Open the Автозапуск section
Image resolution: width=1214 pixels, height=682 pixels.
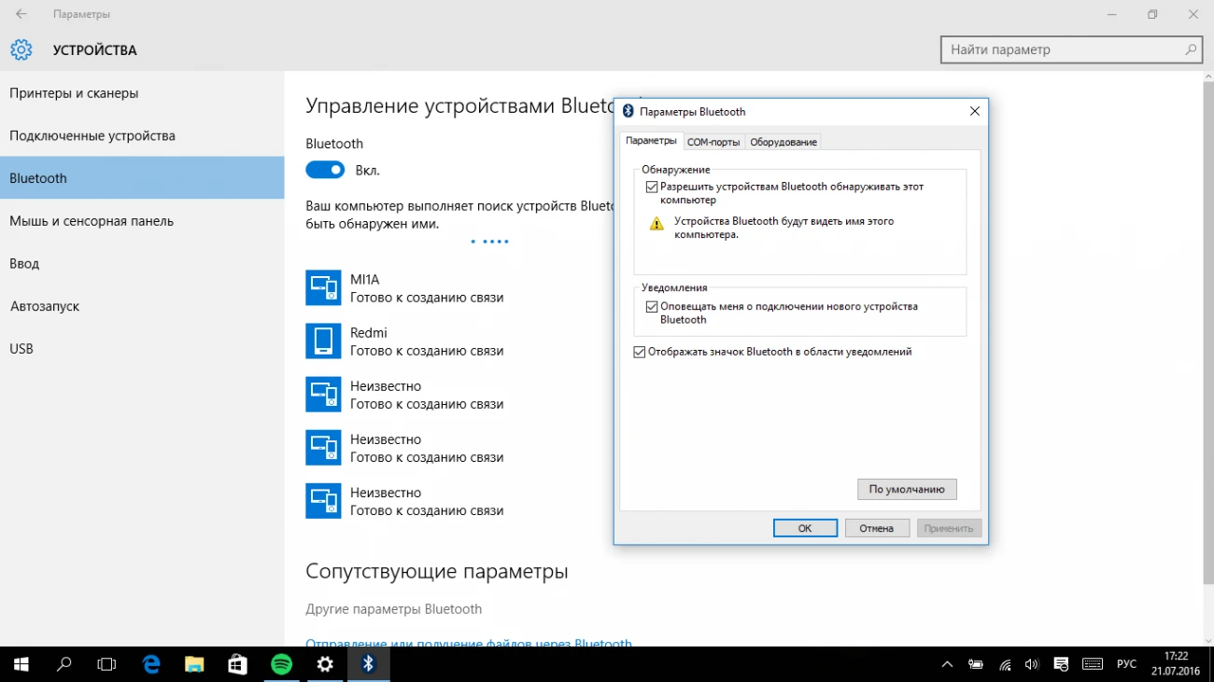pos(142,306)
